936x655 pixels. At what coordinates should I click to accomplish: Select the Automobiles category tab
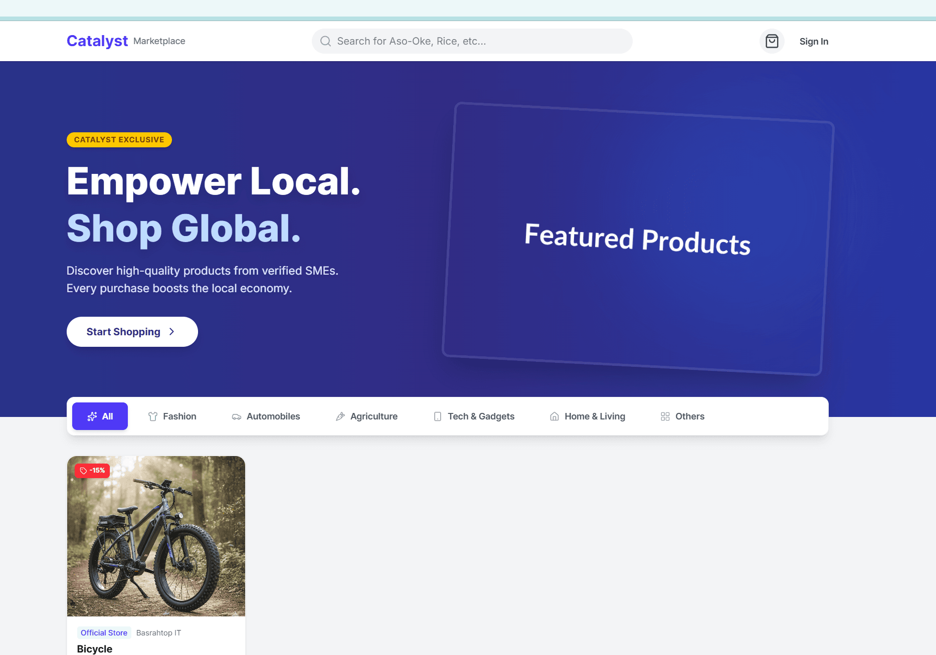[266, 416]
